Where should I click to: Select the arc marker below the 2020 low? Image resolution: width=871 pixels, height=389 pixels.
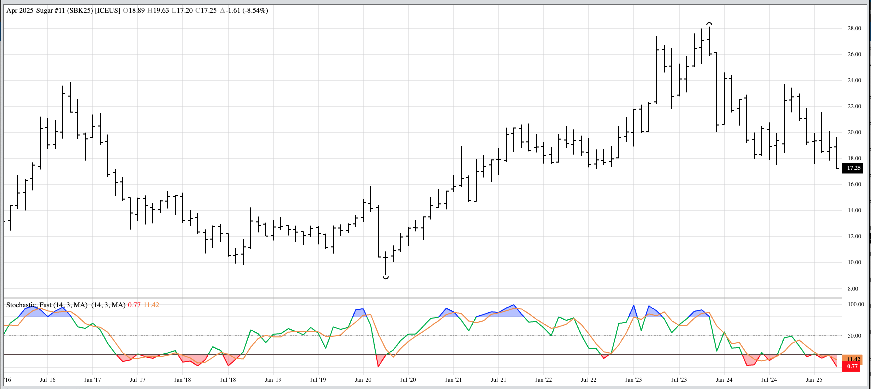[x=386, y=277]
